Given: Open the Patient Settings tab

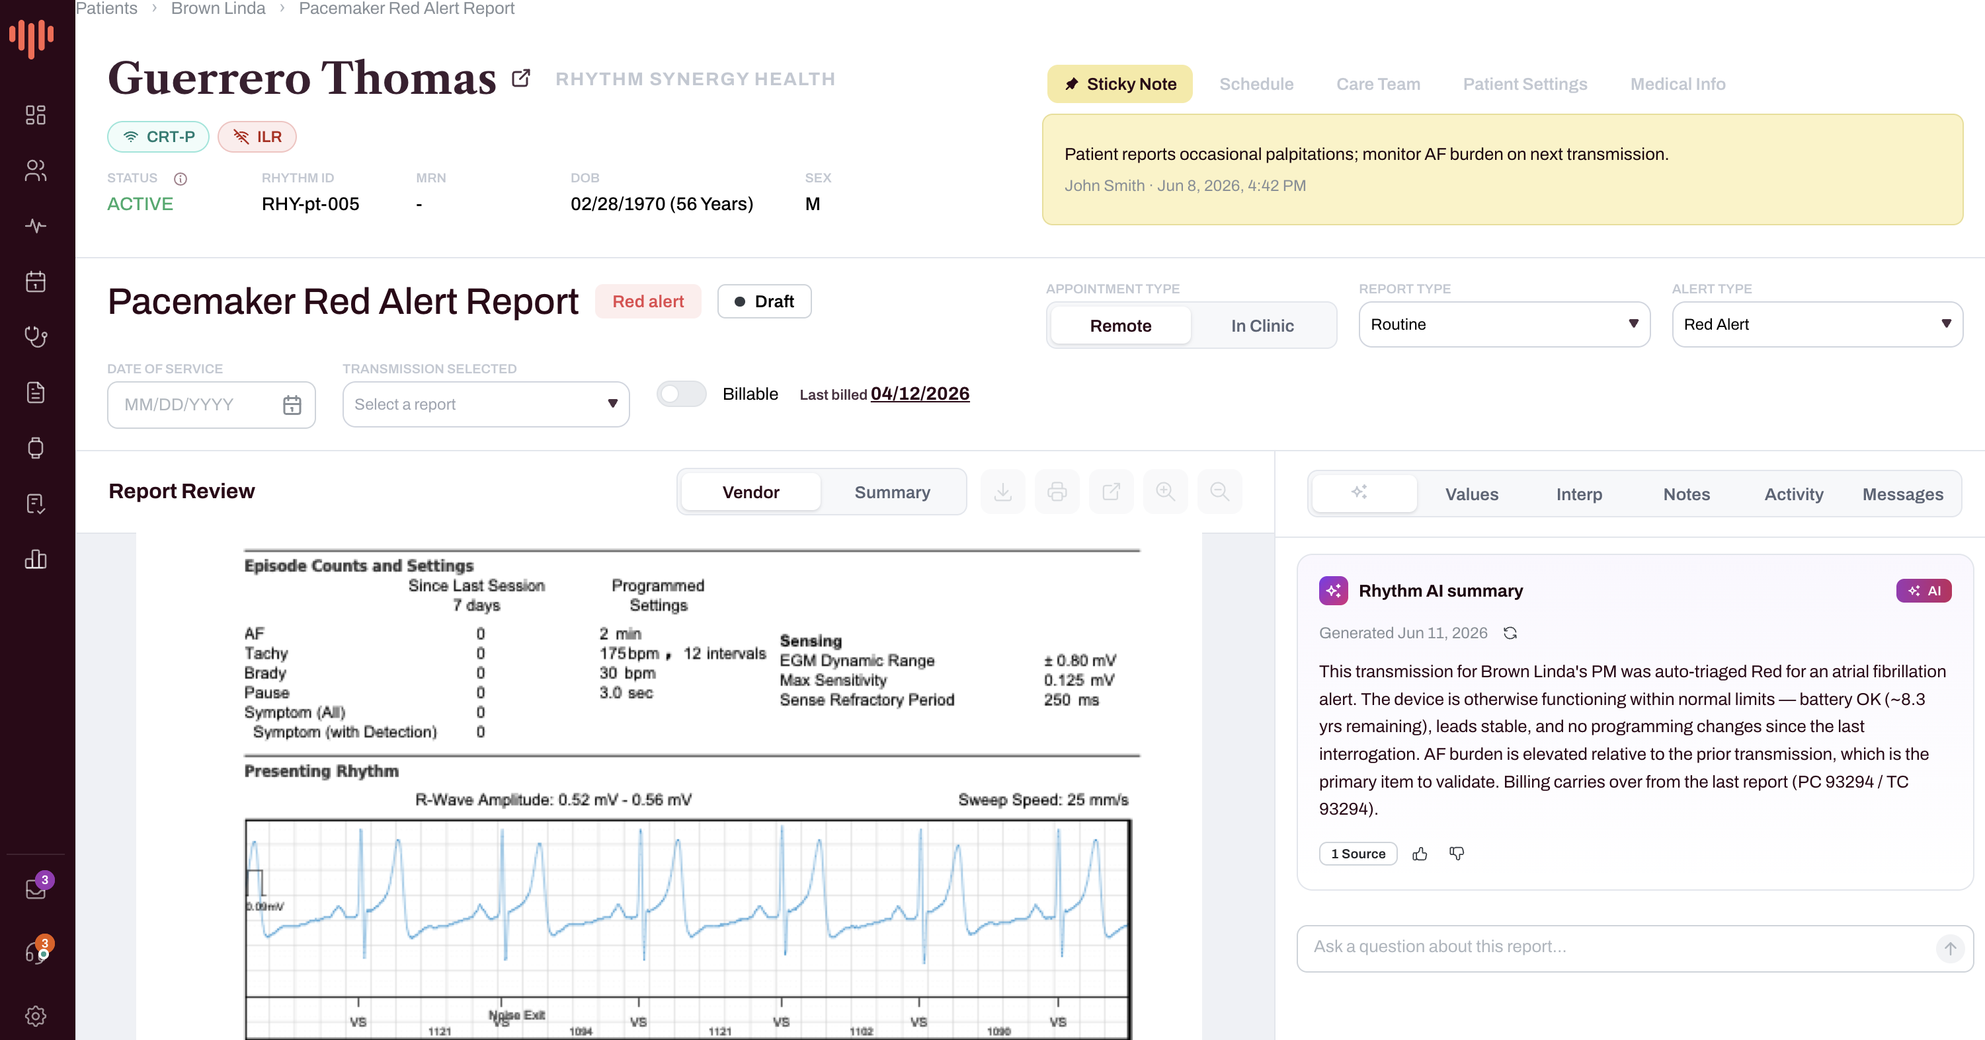Looking at the screenshot, I should coord(1525,84).
